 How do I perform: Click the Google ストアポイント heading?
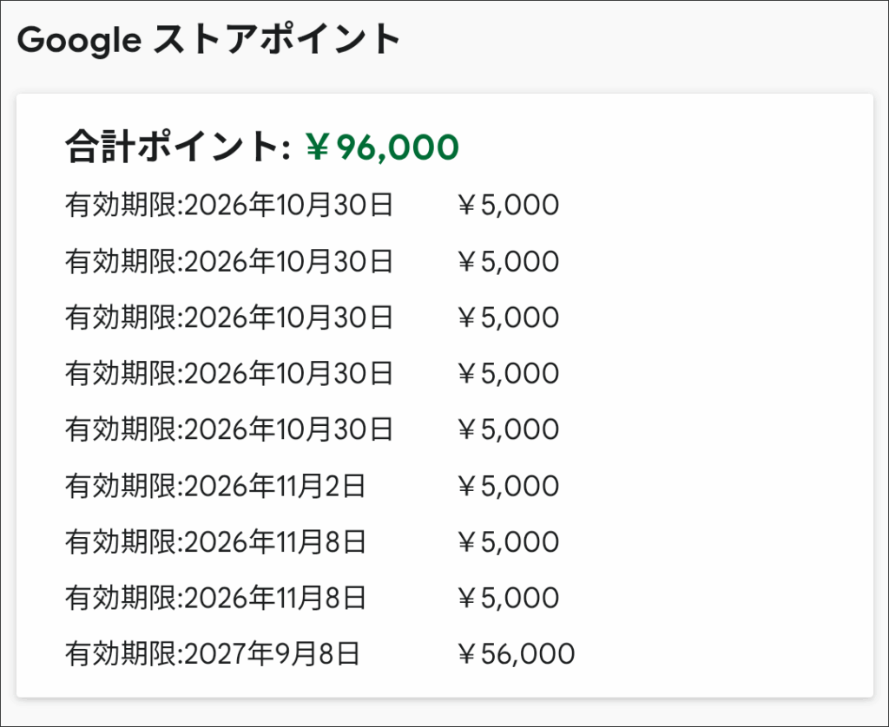click(x=208, y=40)
